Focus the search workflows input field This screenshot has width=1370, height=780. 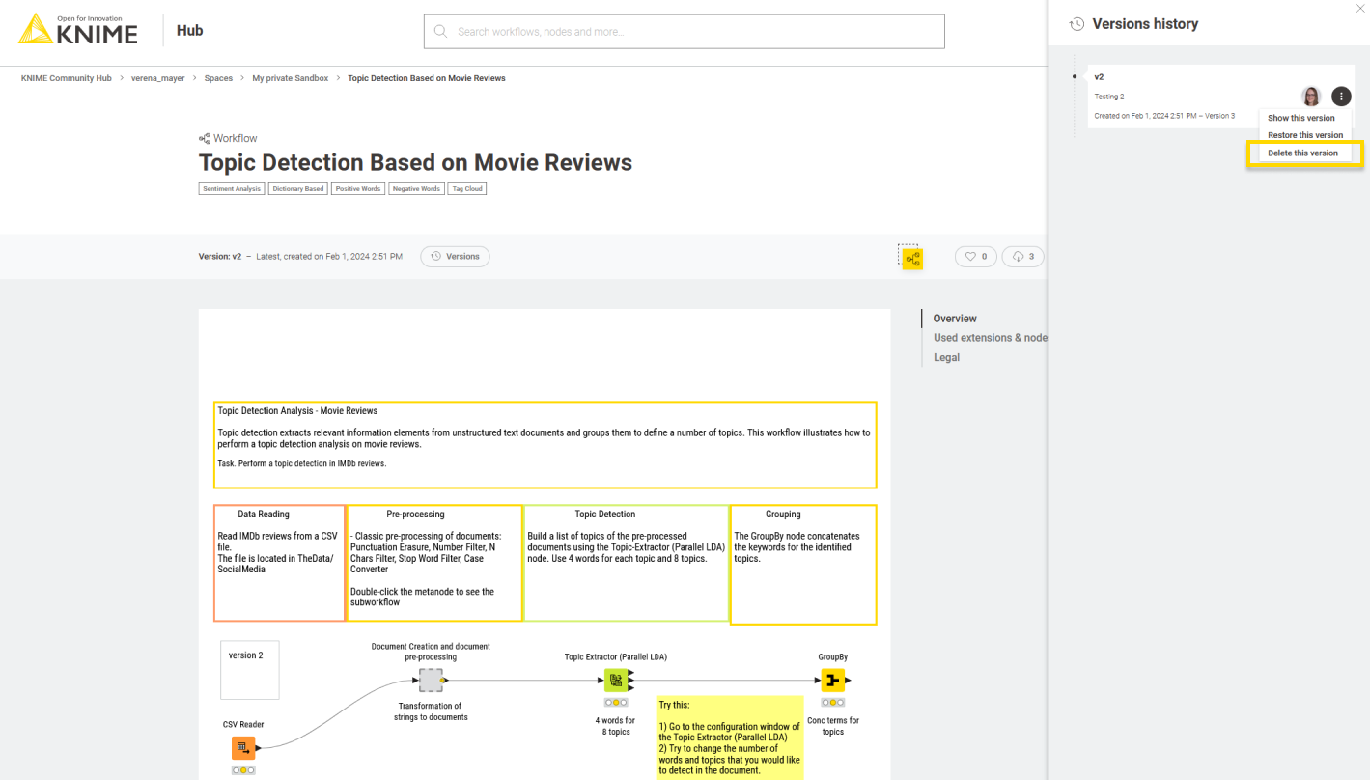[x=684, y=32]
